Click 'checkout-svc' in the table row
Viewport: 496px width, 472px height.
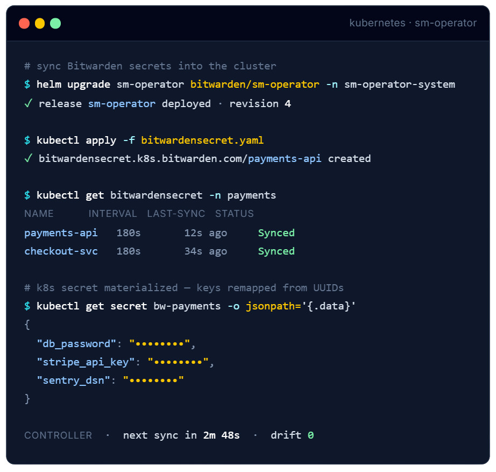(61, 251)
